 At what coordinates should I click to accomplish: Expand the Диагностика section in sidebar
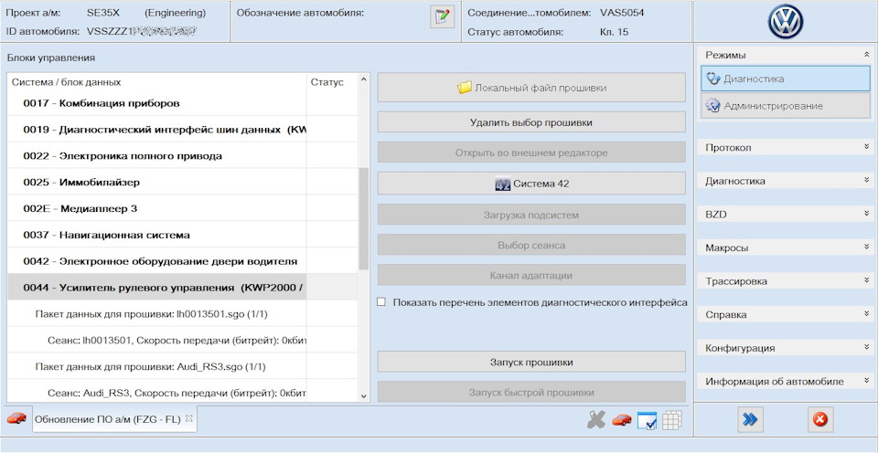click(866, 181)
